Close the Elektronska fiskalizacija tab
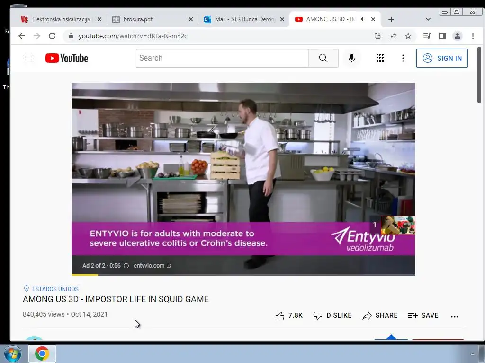485x363 pixels. (99, 19)
